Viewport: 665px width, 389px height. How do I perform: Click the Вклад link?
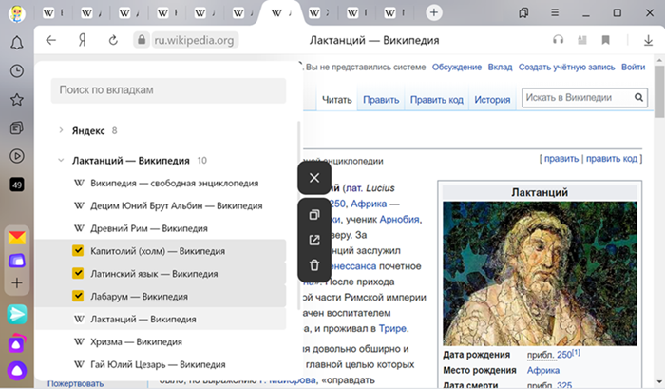[500, 68]
